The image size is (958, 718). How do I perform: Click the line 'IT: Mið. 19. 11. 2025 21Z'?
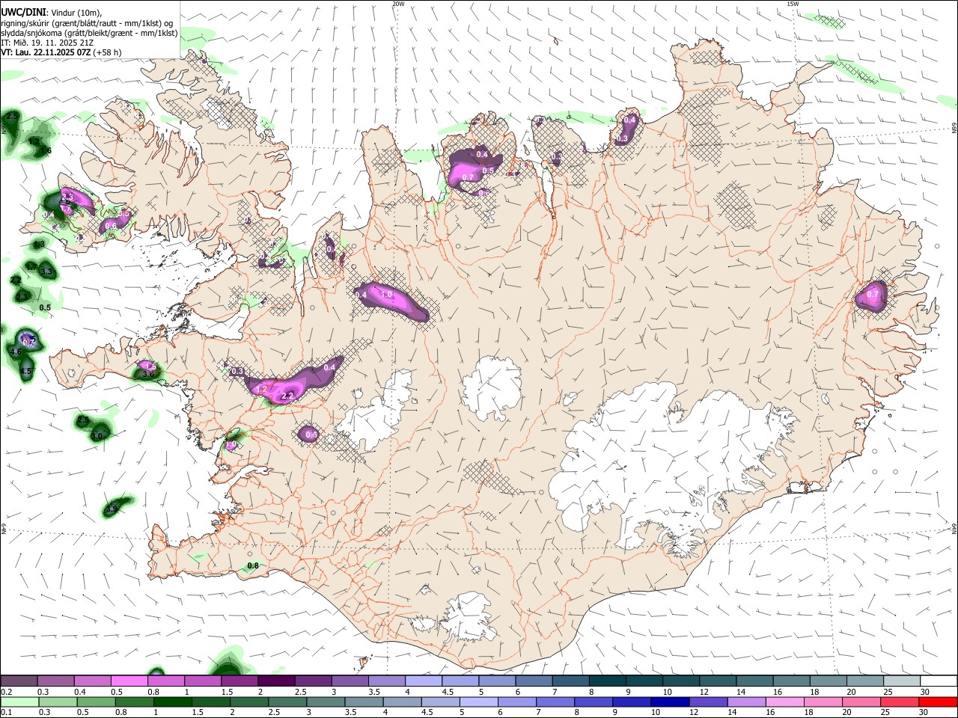(47, 43)
